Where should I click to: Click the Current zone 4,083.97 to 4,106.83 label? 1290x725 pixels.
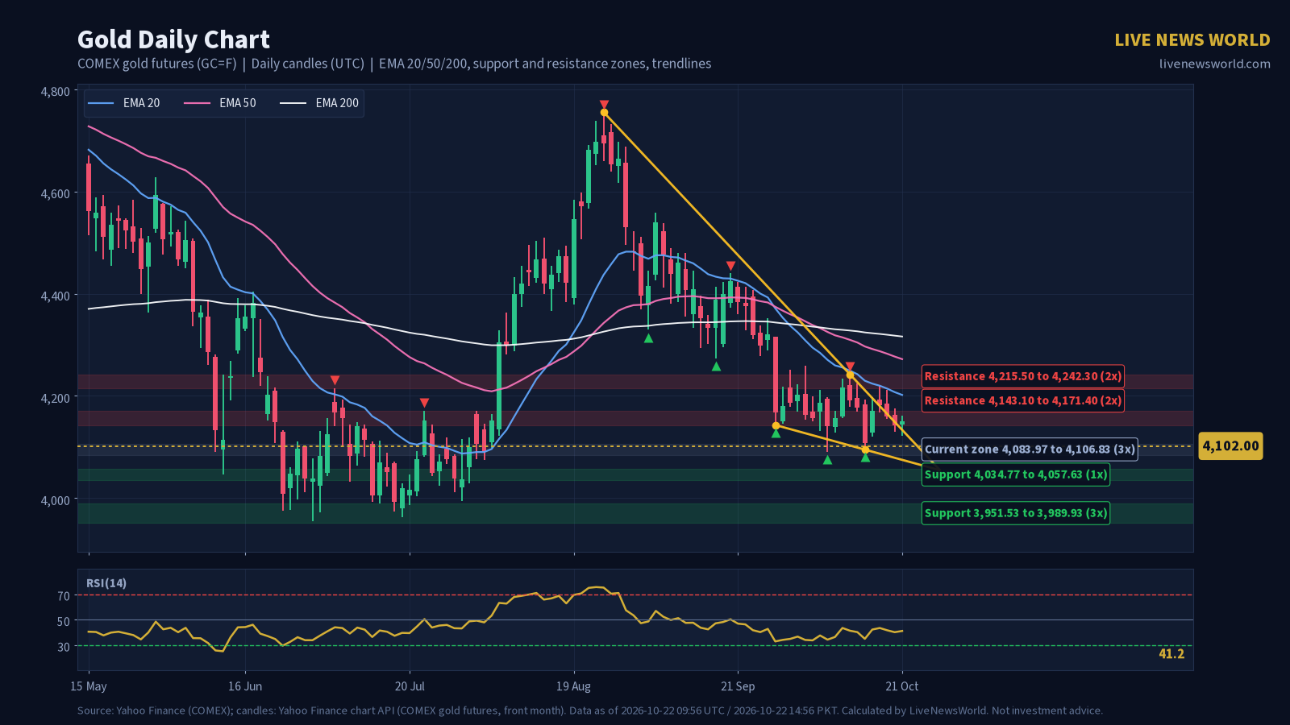pyautogui.click(x=1030, y=449)
